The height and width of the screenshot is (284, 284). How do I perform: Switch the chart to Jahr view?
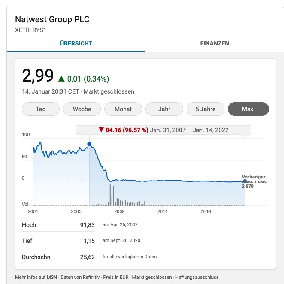click(x=164, y=109)
